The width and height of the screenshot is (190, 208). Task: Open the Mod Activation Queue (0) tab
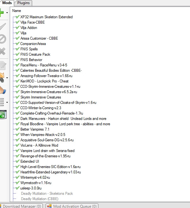point(72,206)
